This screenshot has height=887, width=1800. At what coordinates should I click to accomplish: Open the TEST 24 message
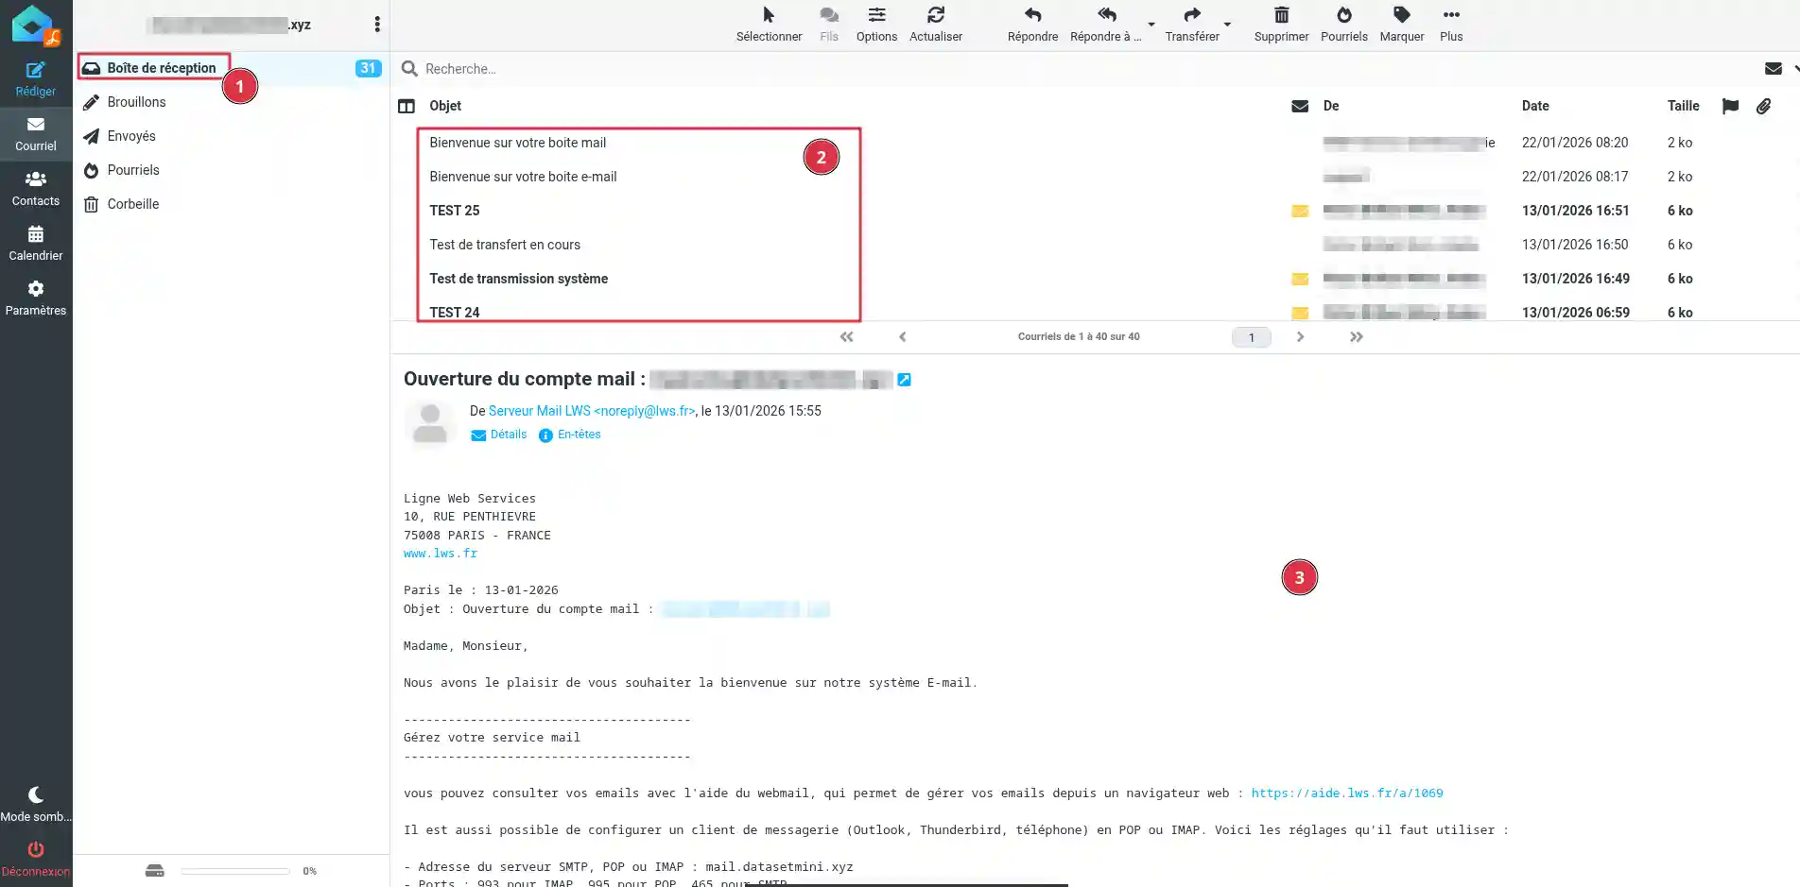pyautogui.click(x=455, y=312)
